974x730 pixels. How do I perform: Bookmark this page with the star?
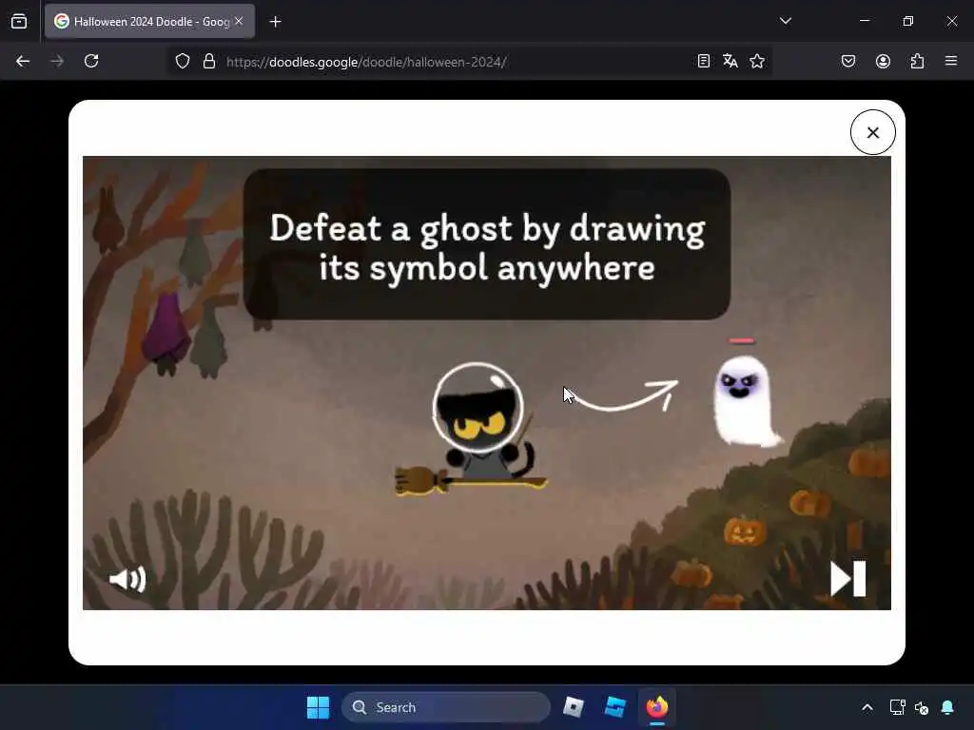point(756,61)
